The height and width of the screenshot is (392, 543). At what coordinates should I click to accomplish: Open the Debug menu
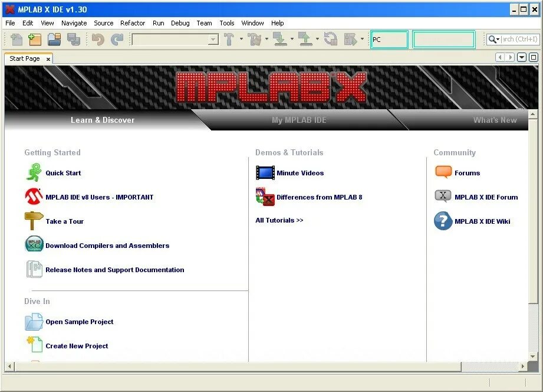tap(180, 23)
